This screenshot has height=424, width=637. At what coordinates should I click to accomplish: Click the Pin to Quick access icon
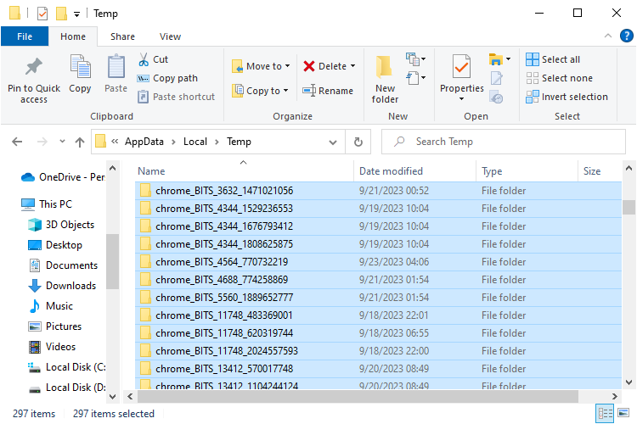[x=34, y=68]
